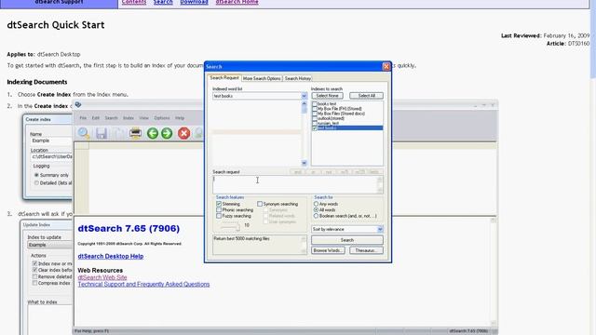596x335 pixels.
Task: Select Boolean search radio button
Action: (316, 216)
